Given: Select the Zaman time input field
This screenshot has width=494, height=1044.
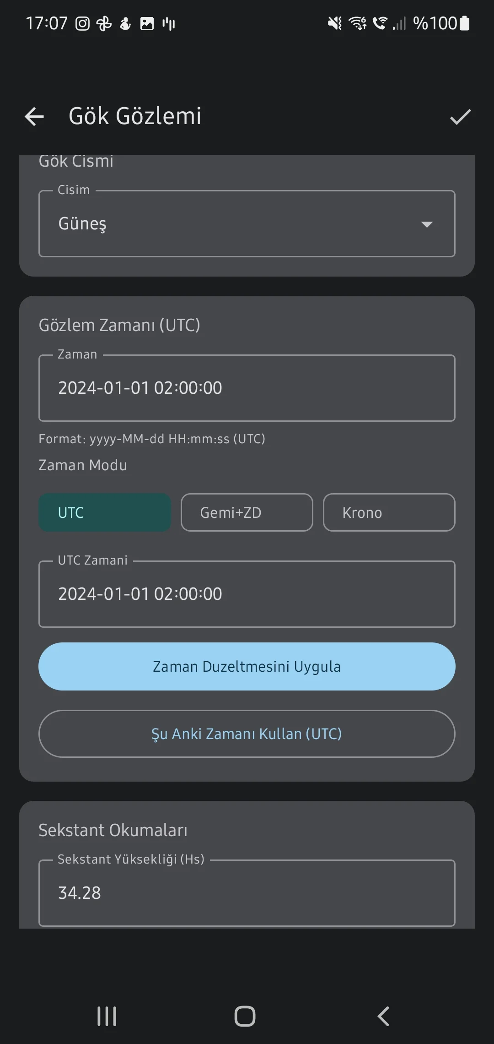Looking at the screenshot, I should pos(247,387).
